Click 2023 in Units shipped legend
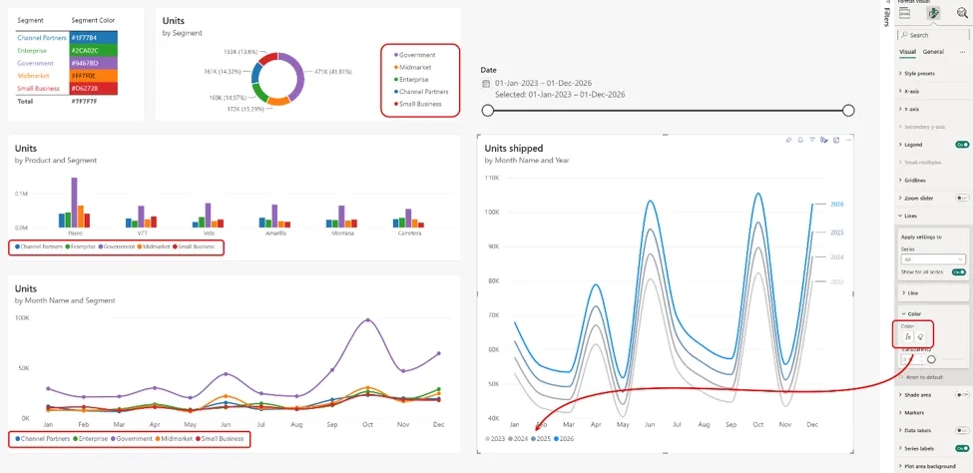Viewport: 973px width, 473px height. click(495, 439)
